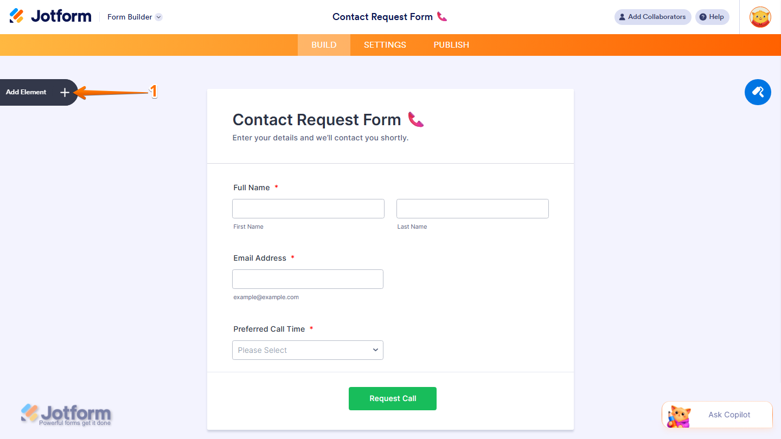The width and height of the screenshot is (781, 439).
Task: Click the profile avatar in top right
Action: point(760,17)
